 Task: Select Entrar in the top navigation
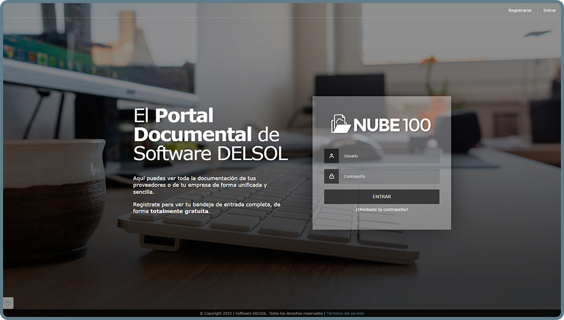click(x=549, y=10)
